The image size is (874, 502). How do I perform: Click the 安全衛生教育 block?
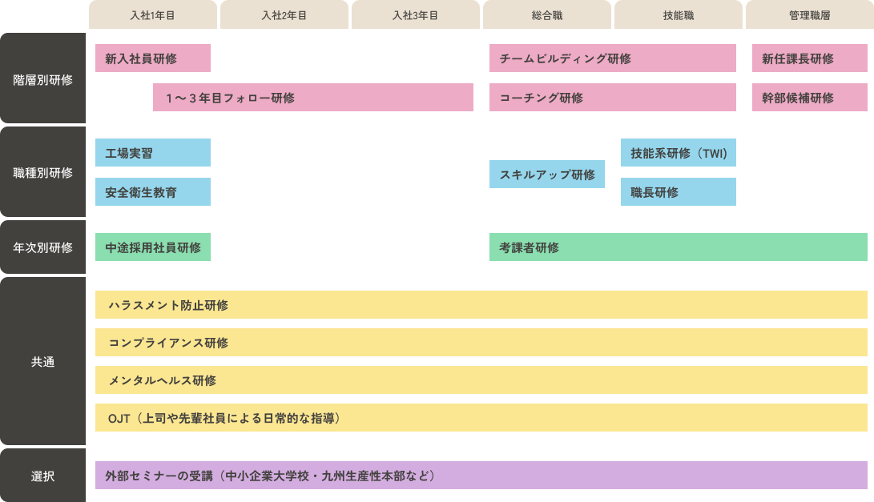[152, 192]
